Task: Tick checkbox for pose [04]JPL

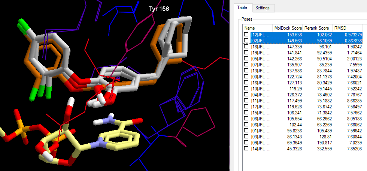Action: click(x=246, y=94)
